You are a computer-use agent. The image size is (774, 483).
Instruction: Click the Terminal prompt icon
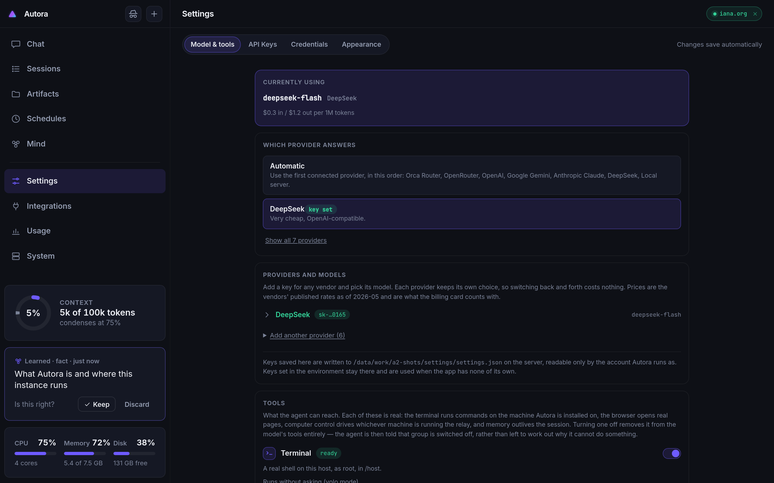pyautogui.click(x=269, y=453)
